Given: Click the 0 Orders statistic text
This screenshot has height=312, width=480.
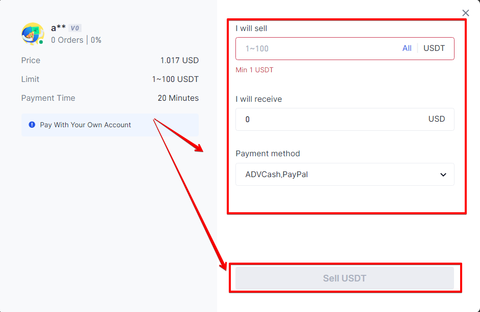Looking at the screenshot, I should click(x=67, y=40).
